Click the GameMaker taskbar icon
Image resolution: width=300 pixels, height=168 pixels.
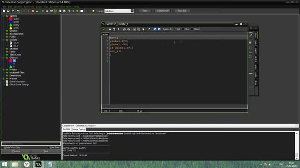pyautogui.click(x=38, y=164)
